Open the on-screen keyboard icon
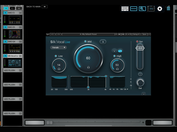 tap(125, 9)
